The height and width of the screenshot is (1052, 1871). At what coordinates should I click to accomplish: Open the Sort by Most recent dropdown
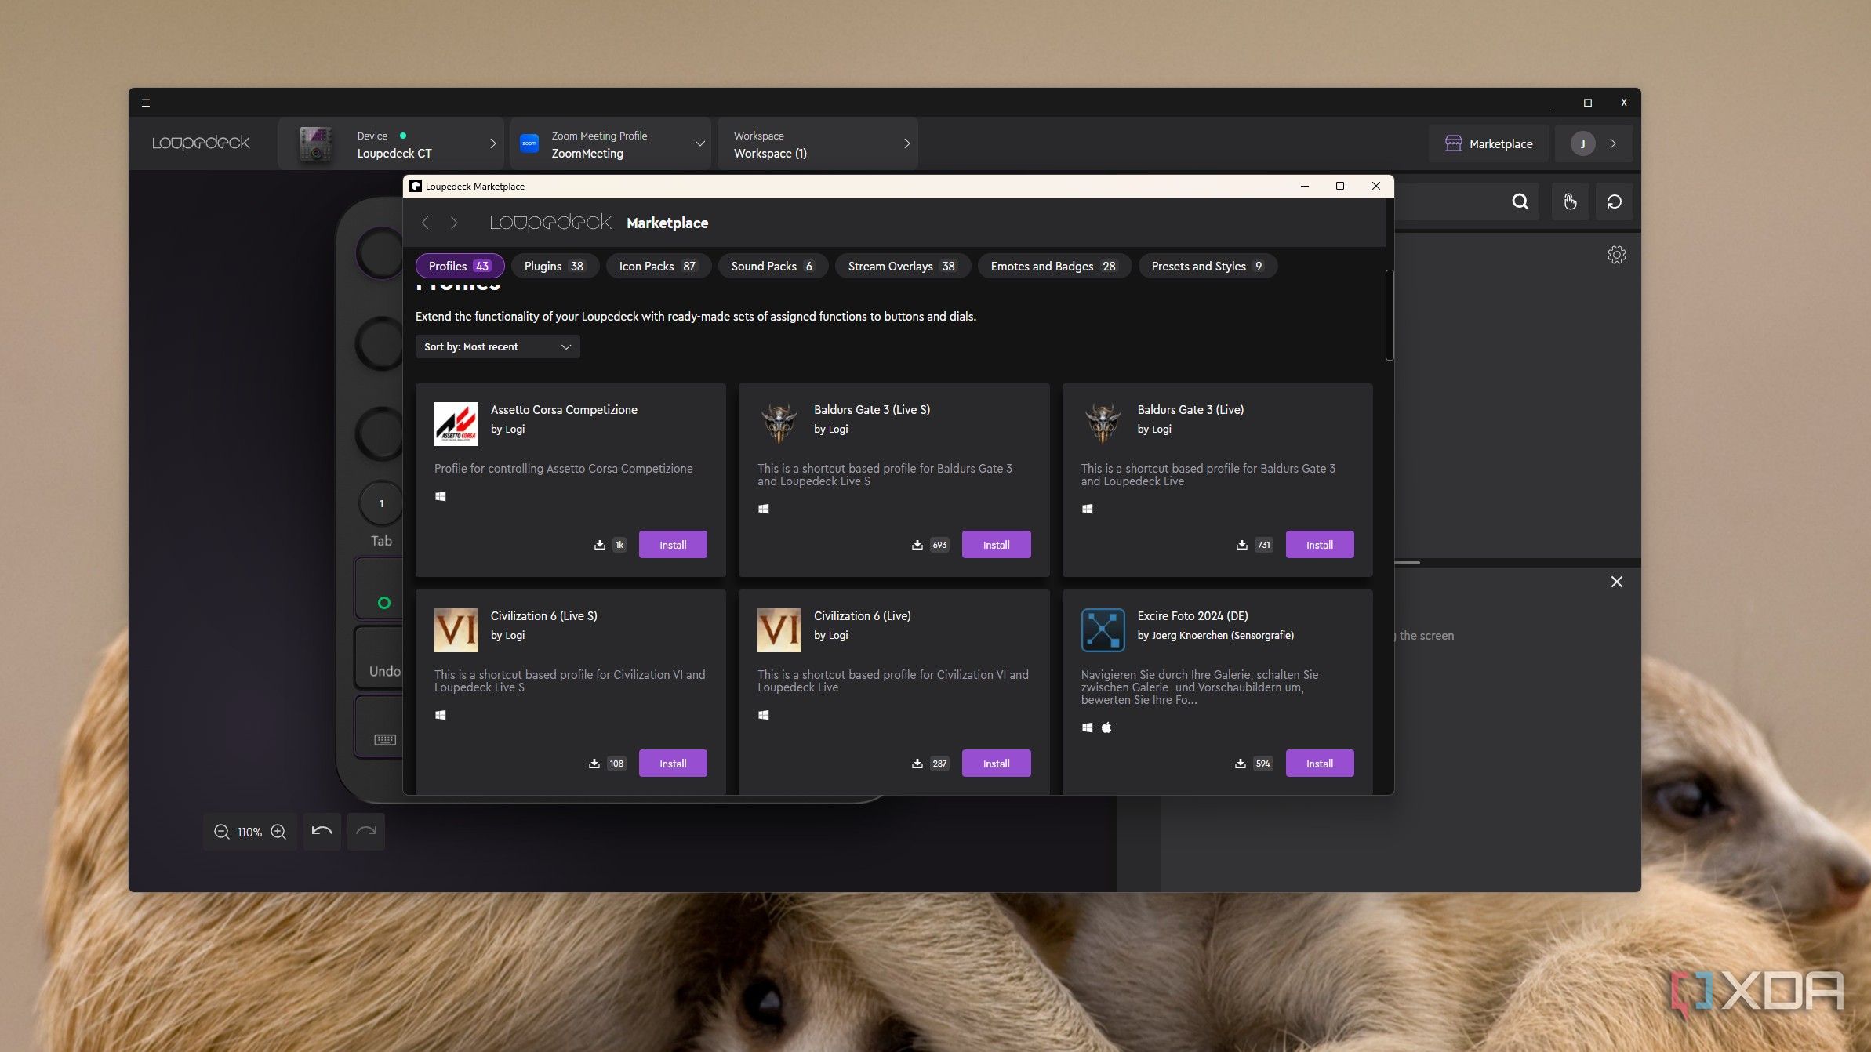[497, 346]
